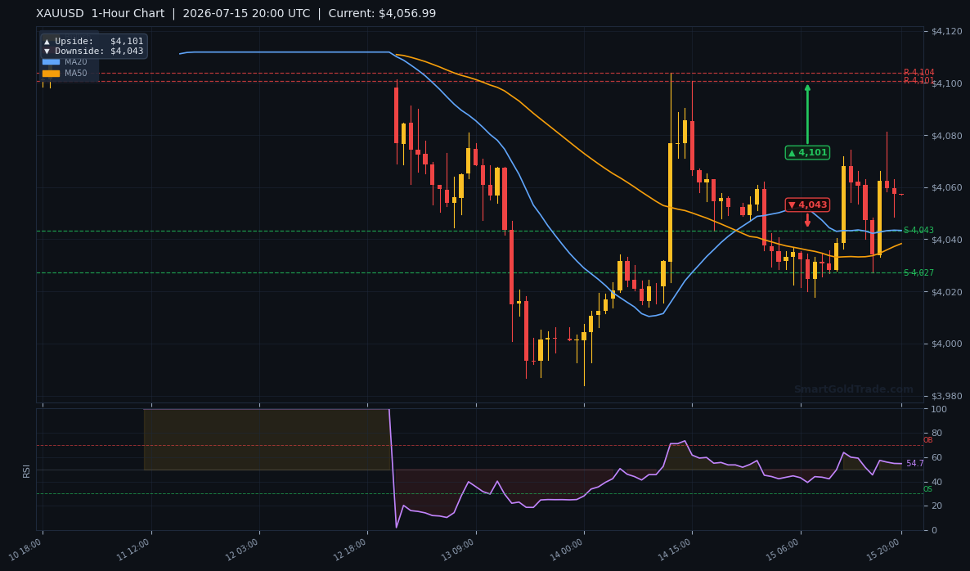Screen dimensions: 970x571
Task: Click the green '▲ 4,101' target box
Action: (807, 153)
